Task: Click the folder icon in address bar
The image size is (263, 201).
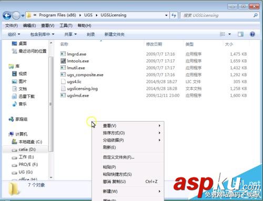Action: pyautogui.click(x=29, y=15)
